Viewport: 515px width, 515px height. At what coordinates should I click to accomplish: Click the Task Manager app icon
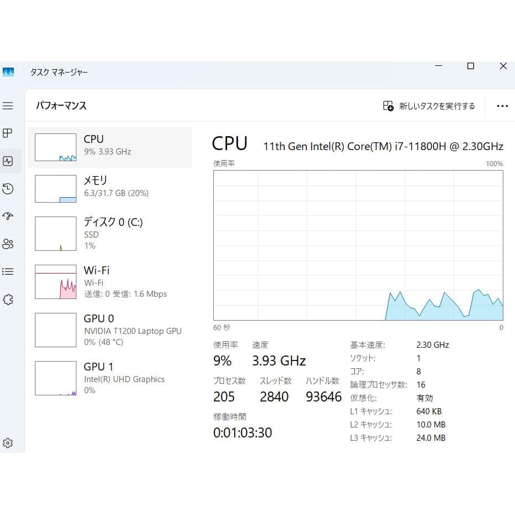[x=8, y=71]
